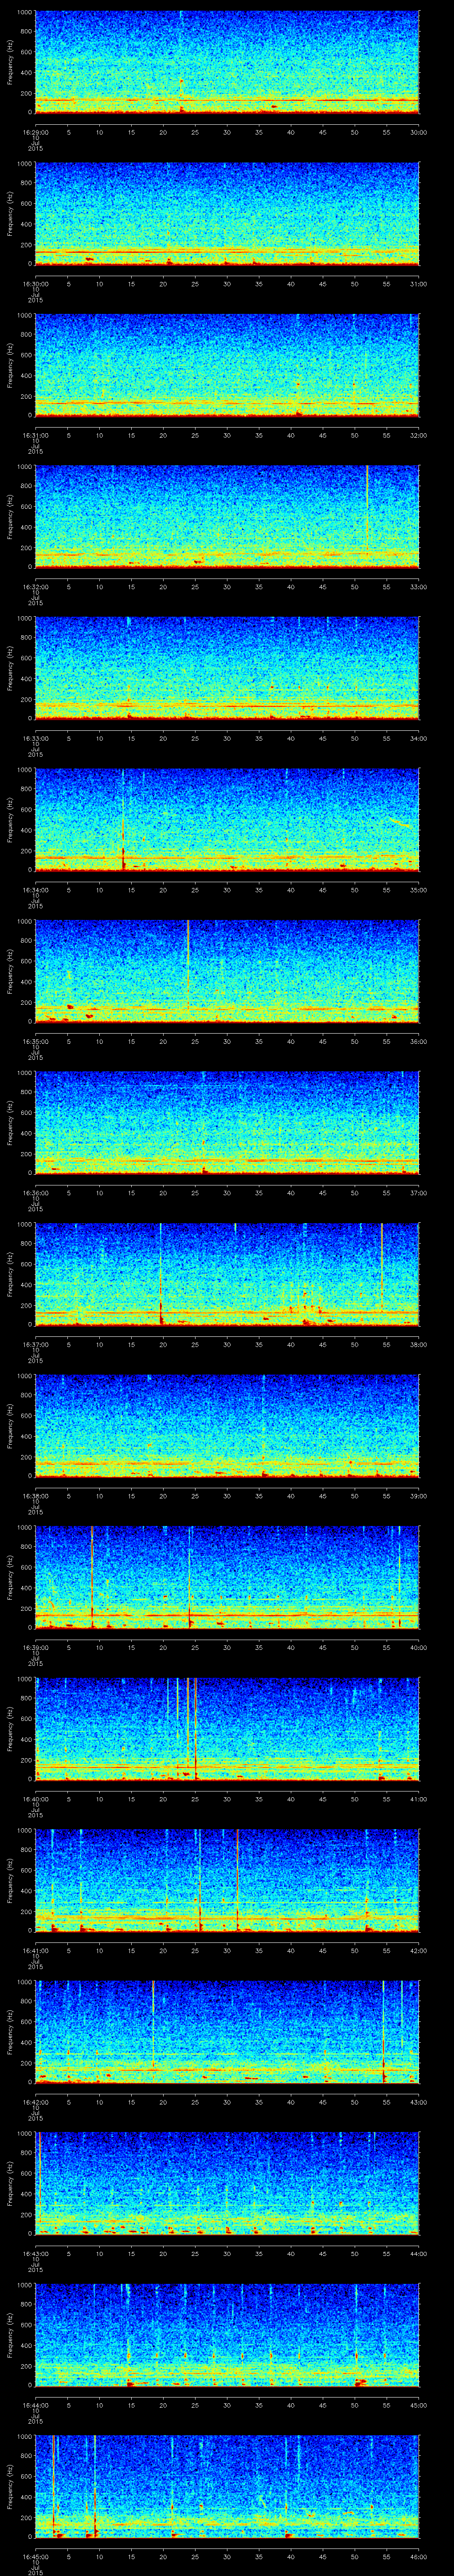454x2576 pixels.
Task: Click the spectrogram panel starting at 16:29:00
Action: (227, 62)
